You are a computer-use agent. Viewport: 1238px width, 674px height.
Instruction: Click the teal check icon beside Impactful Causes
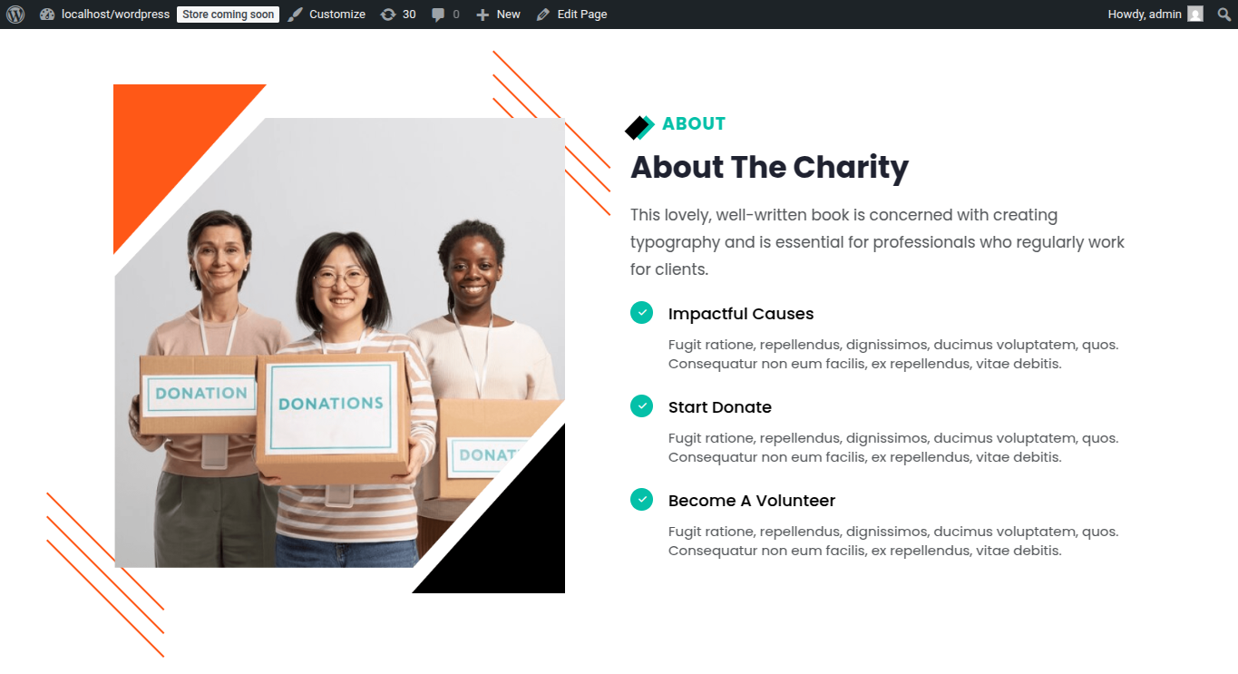click(641, 313)
